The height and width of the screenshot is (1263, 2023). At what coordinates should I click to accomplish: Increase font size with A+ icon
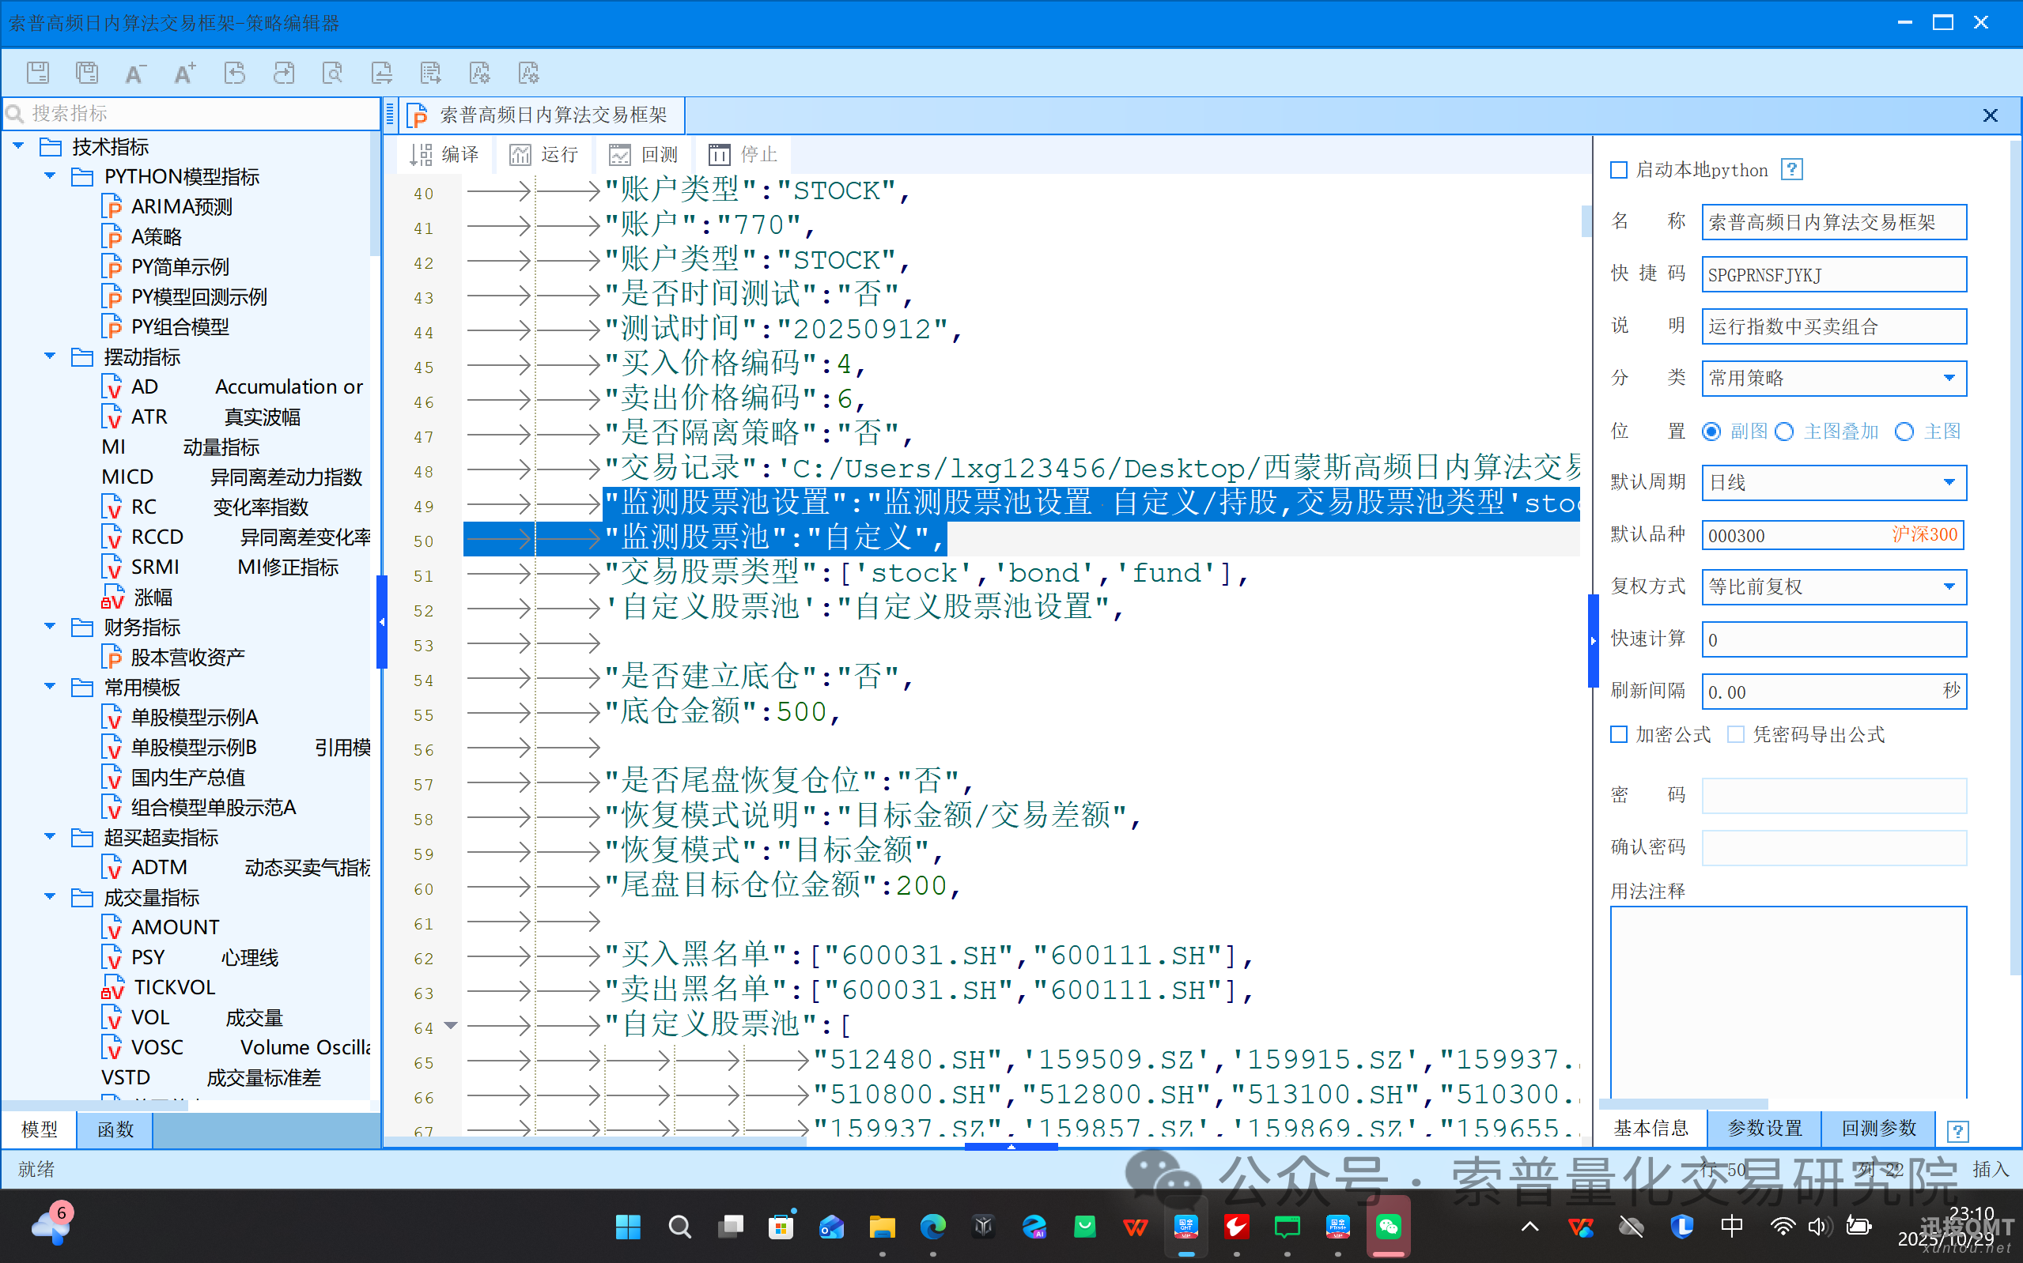[185, 73]
